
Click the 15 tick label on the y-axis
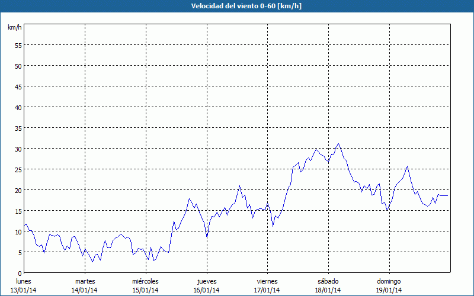click(18, 211)
